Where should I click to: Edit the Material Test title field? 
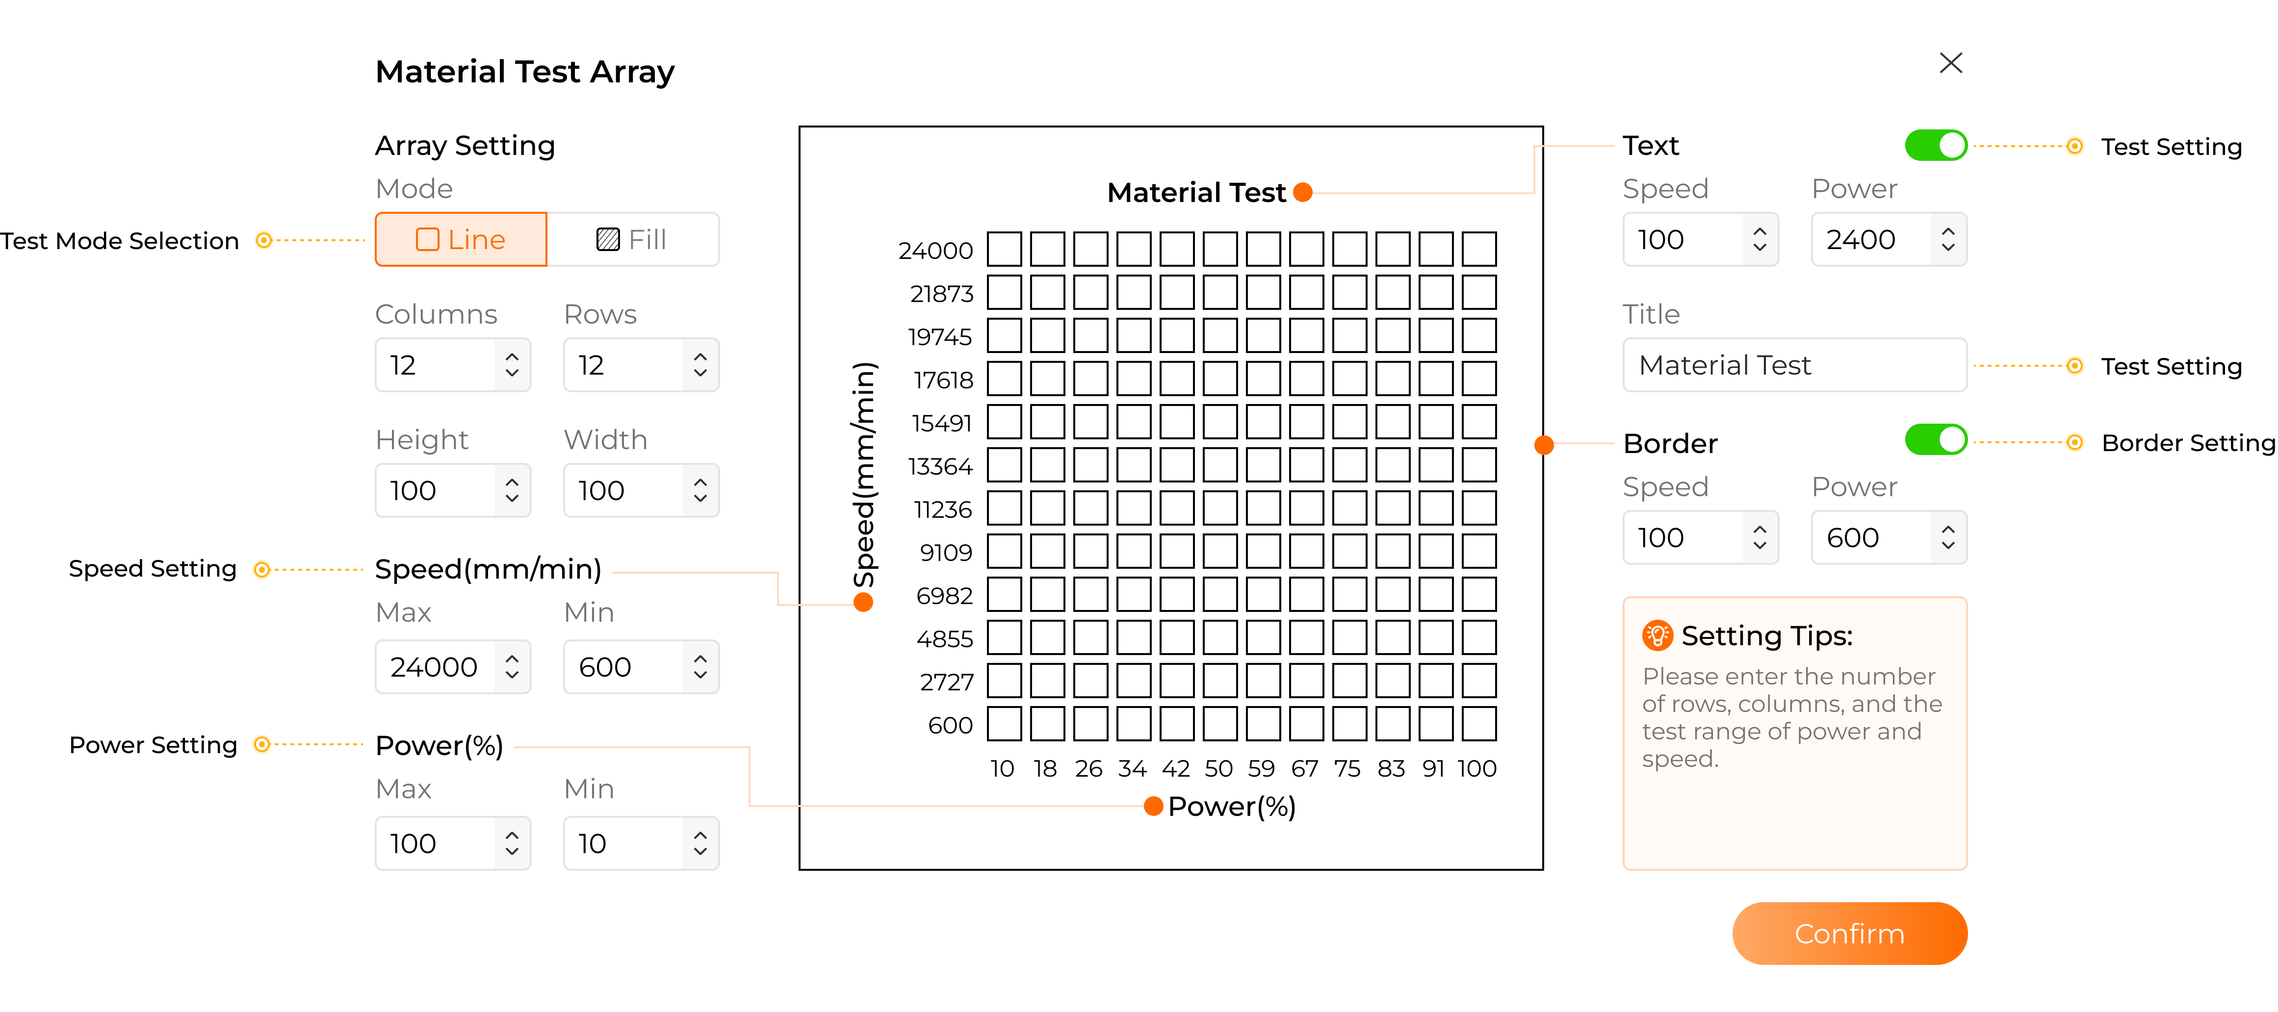(1794, 365)
